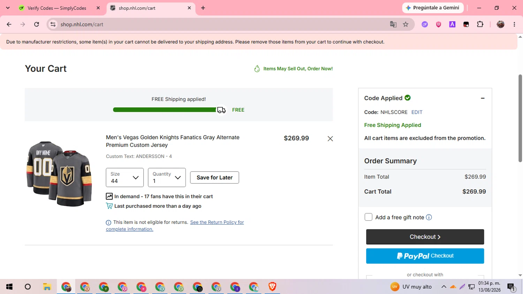Open the Golden Knights jersey thumbnail

[x=59, y=174]
